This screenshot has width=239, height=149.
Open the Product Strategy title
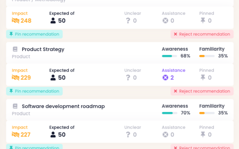coord(43,49)
